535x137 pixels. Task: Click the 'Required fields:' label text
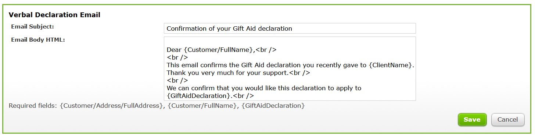[33, 106]
